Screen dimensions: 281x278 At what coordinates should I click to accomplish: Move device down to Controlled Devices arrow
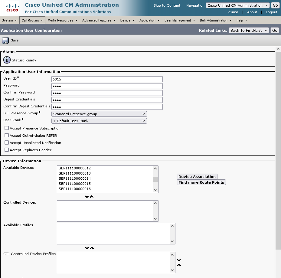87,197
